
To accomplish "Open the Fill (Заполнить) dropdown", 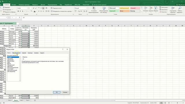I will pos(164,10).
